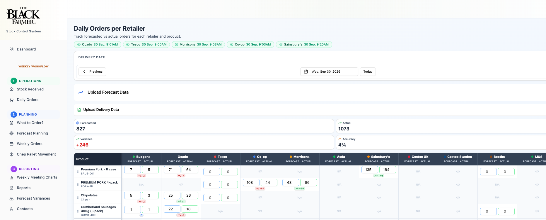Open the Wed, Sep 30, 2026 date picker

(329, 71)
